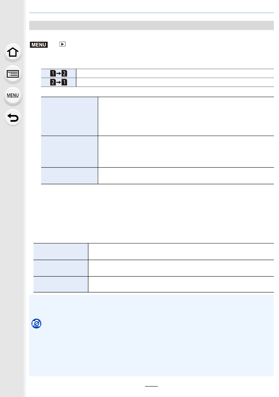This screenshot has height=397, width=279.
Task: Go to the Home page icon
Action: (13, 52)
